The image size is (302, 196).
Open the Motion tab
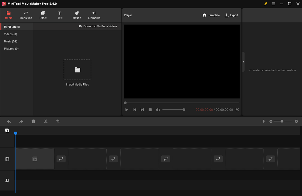[77, 15]
